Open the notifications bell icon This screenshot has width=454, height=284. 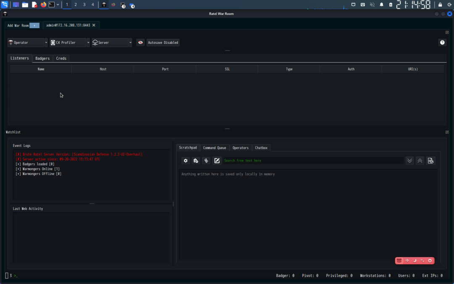coord(382,5)
